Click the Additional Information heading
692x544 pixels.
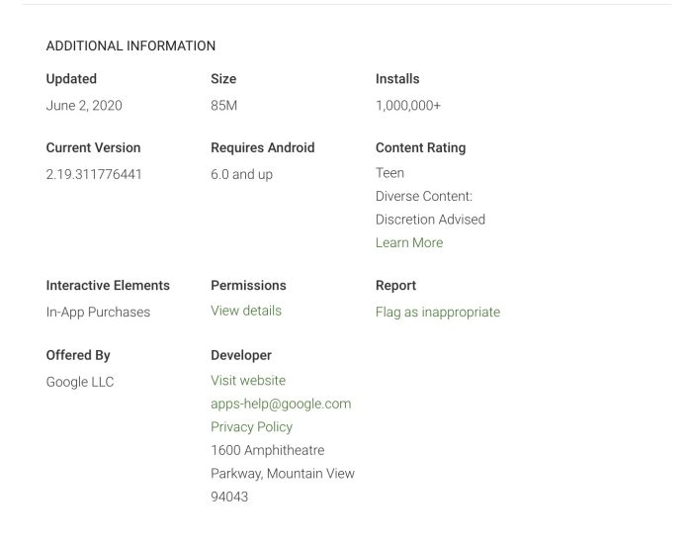(x=130, y=45)
